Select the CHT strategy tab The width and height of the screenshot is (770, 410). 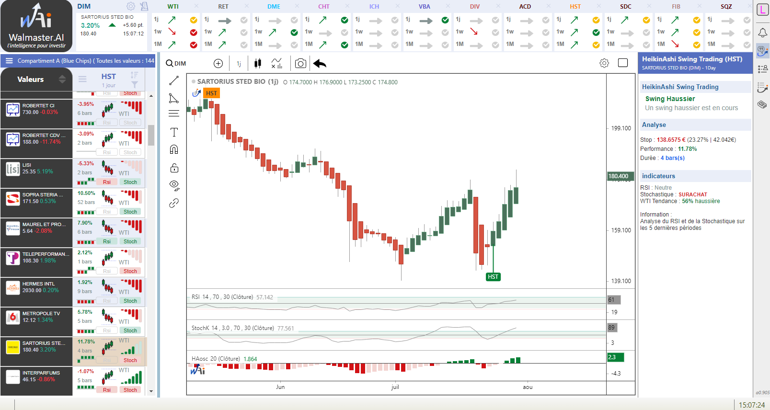[324, 7]
